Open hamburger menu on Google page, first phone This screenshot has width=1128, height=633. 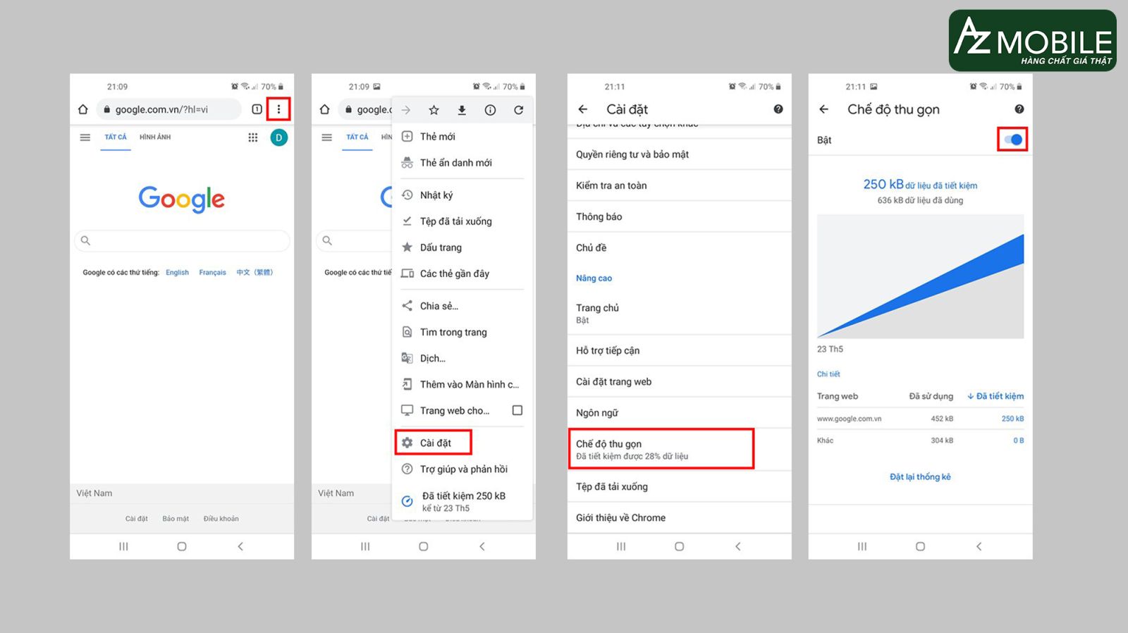[85, 137]
